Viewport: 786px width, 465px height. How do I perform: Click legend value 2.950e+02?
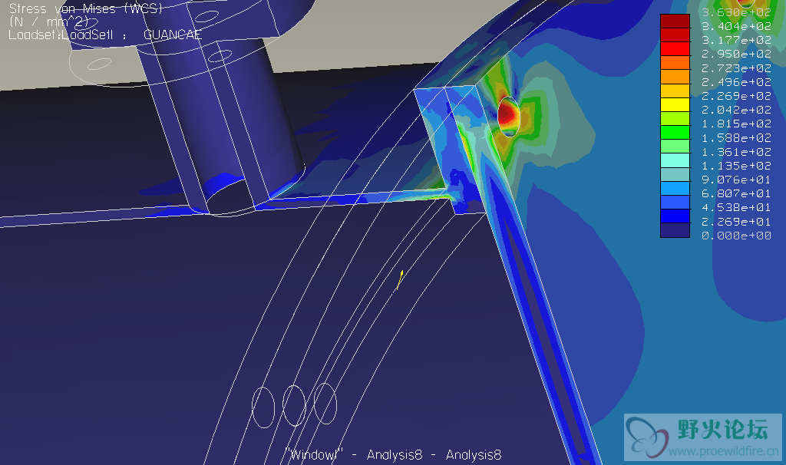(x=736, y=54)
